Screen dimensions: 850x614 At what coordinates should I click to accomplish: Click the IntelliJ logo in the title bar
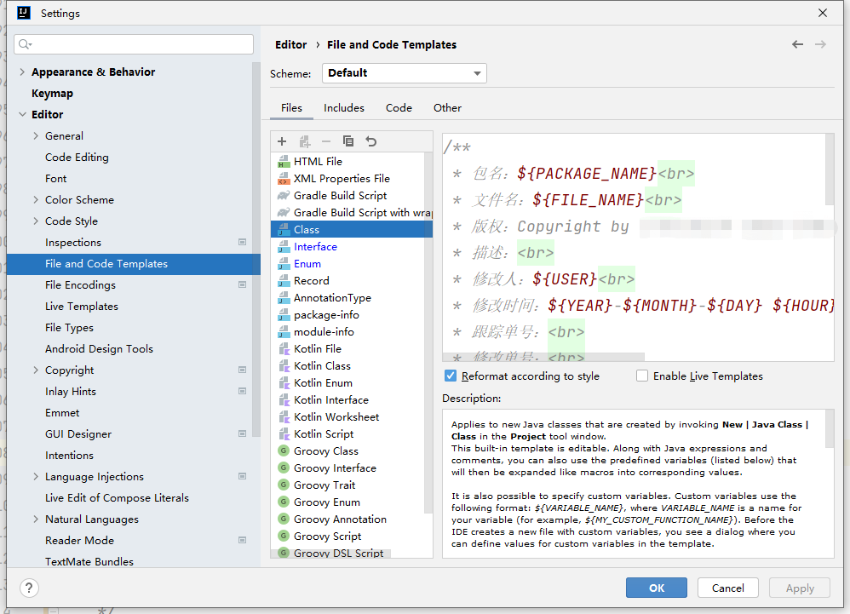(x=24, y=13)
